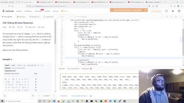Open Task View on the taskbar
184x103 pixels.
pos(45,101)
